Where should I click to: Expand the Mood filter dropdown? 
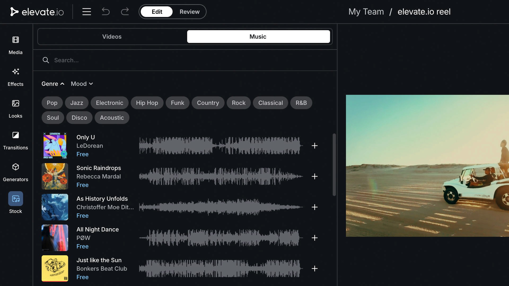pyautogui.click(x=82, y=84)
